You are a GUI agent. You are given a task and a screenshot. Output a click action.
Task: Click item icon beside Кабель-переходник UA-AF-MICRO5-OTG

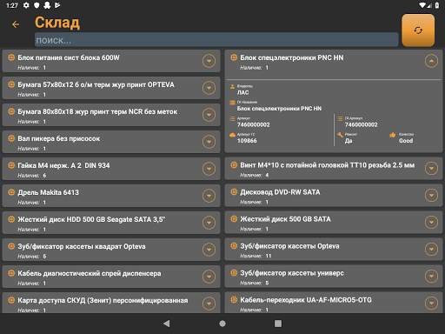[234, 300]
